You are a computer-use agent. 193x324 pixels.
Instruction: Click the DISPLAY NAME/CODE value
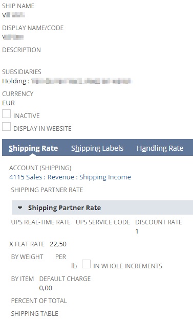click(13, 37)
